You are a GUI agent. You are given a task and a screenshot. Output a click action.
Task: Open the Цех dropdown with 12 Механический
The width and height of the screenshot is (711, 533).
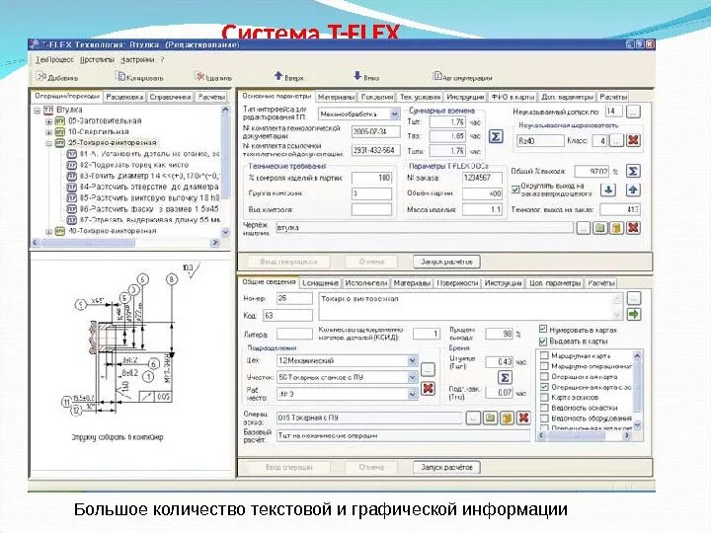(x=412, y=361)
